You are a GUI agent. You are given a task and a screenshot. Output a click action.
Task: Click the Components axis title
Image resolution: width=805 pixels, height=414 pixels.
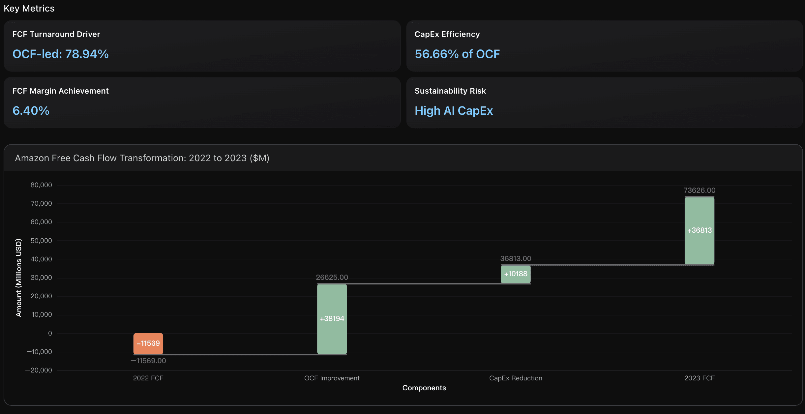[424, 388]
